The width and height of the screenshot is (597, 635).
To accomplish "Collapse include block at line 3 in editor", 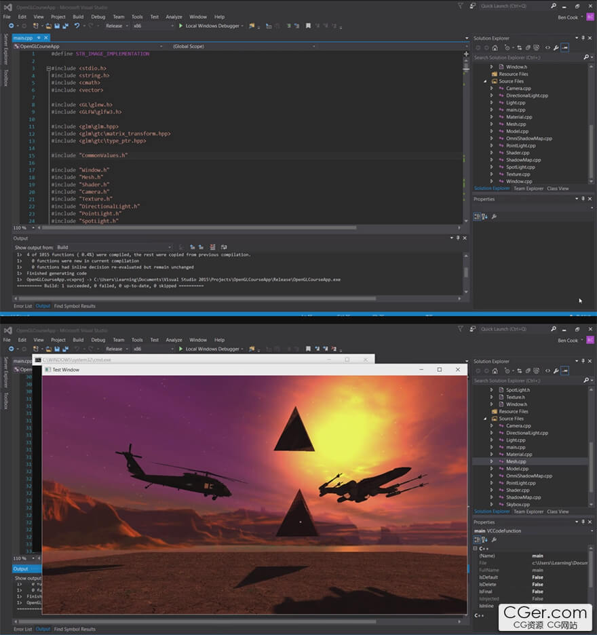I will coord(48,69).
